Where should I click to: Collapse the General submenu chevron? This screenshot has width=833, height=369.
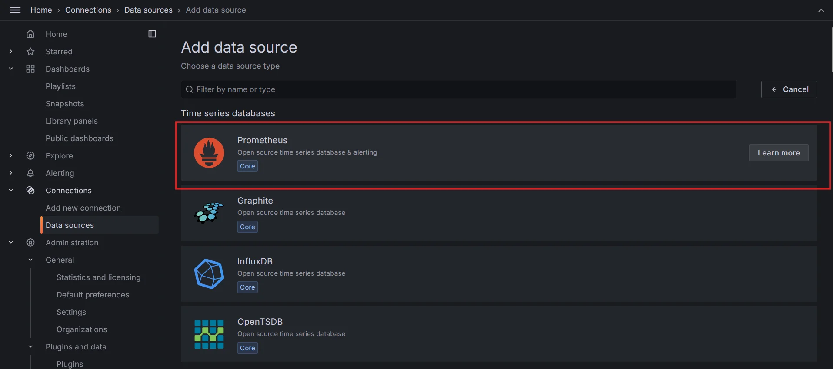point(30,260)
